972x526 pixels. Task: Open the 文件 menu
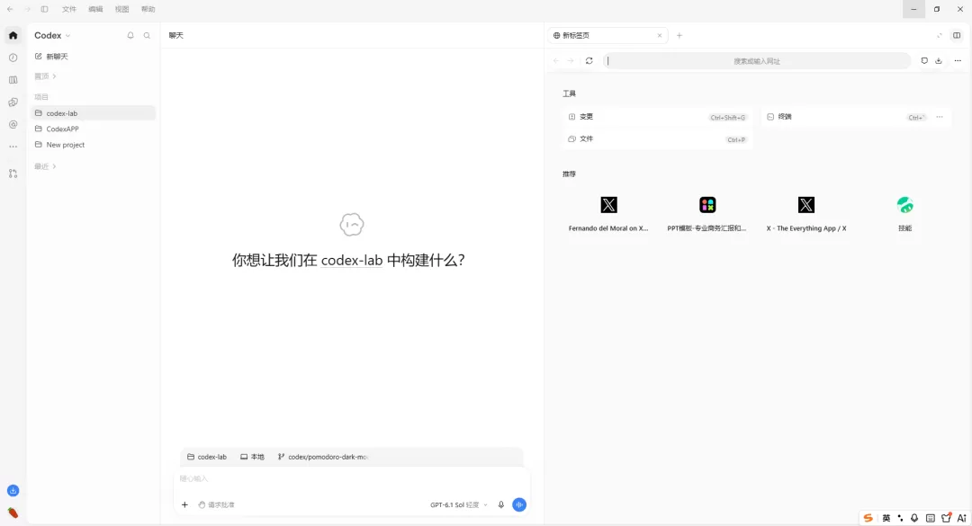[x=69, y=9]
